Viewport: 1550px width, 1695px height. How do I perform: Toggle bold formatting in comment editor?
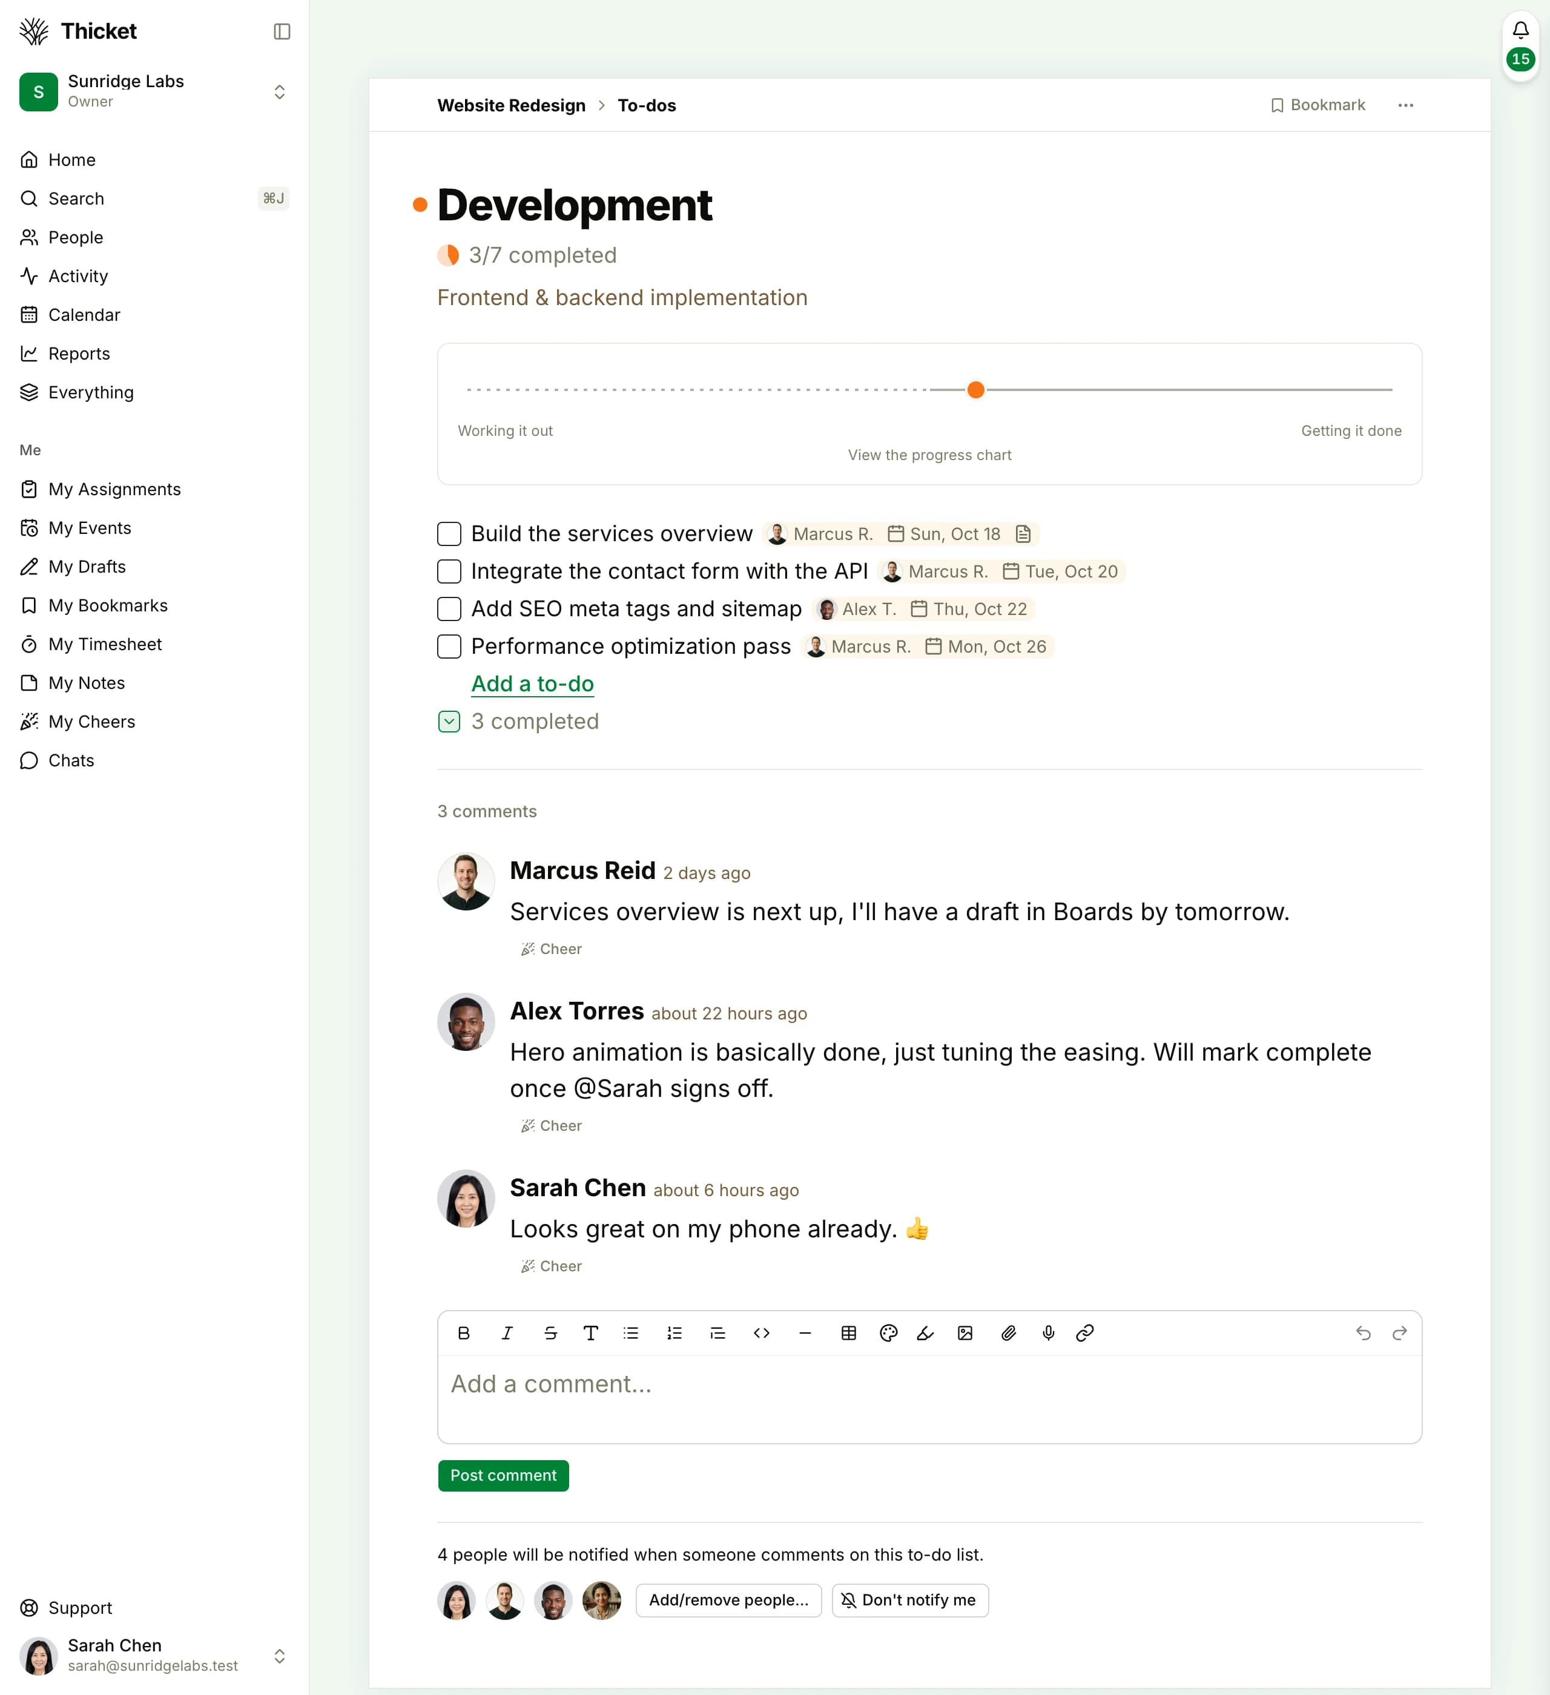pos(463,1332)
